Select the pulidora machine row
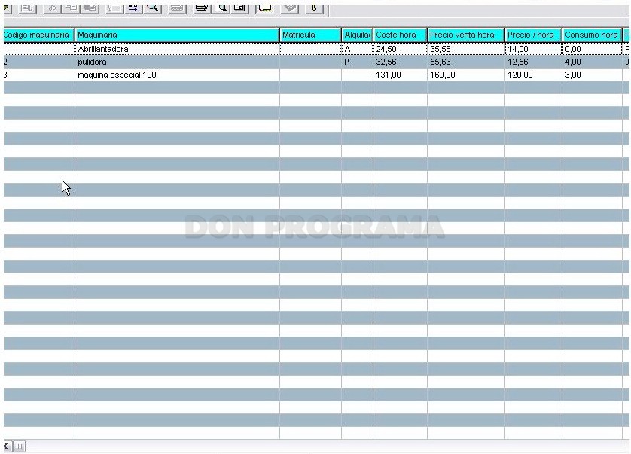This screenshot has width=631, height=454. coord(316,62)
